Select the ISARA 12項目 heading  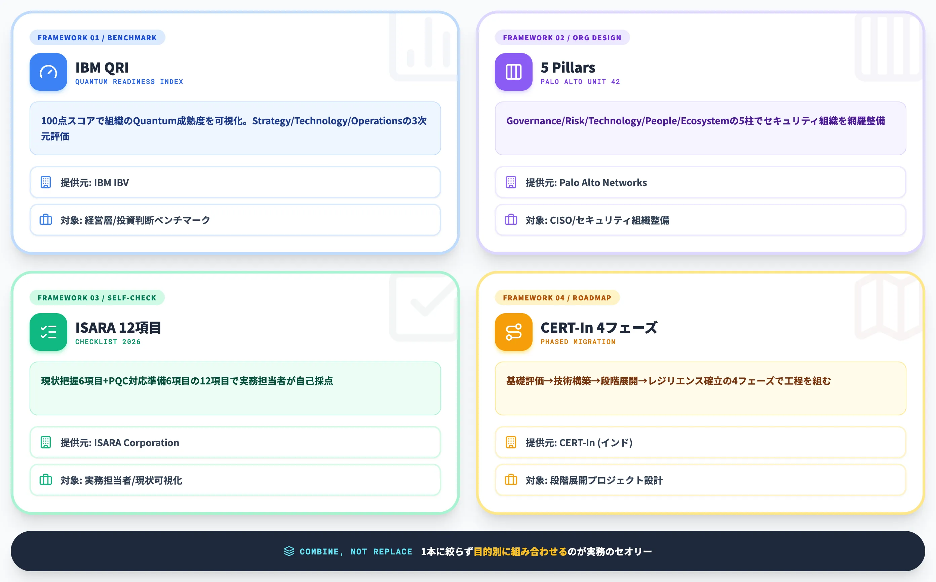coord(118,328)
